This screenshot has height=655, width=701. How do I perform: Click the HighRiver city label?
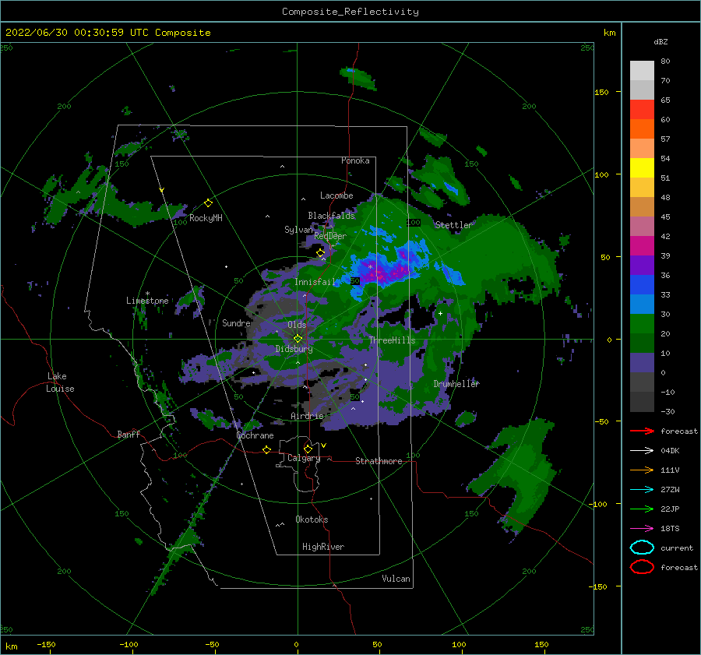[x=323, y=547]
